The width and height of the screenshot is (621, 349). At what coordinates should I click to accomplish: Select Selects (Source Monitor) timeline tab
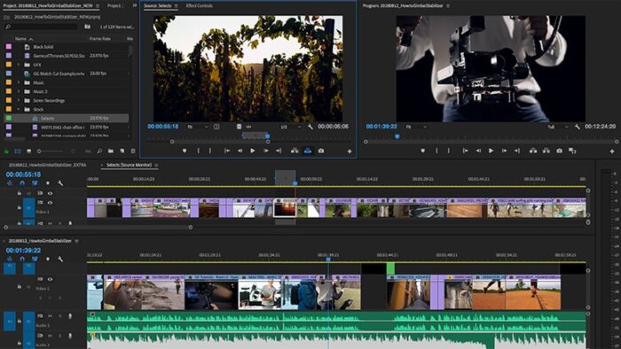(x=130, y=165)
